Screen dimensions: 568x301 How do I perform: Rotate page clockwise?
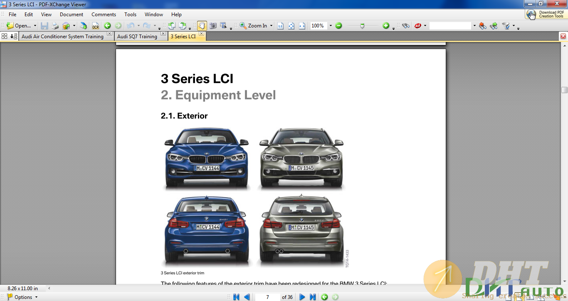click(x=183, y=26)
